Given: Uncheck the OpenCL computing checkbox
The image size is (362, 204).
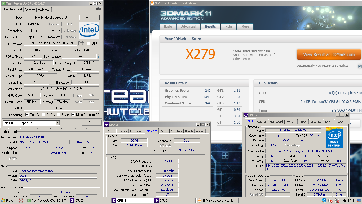Looking at the screenshot, I should (27, 115).
